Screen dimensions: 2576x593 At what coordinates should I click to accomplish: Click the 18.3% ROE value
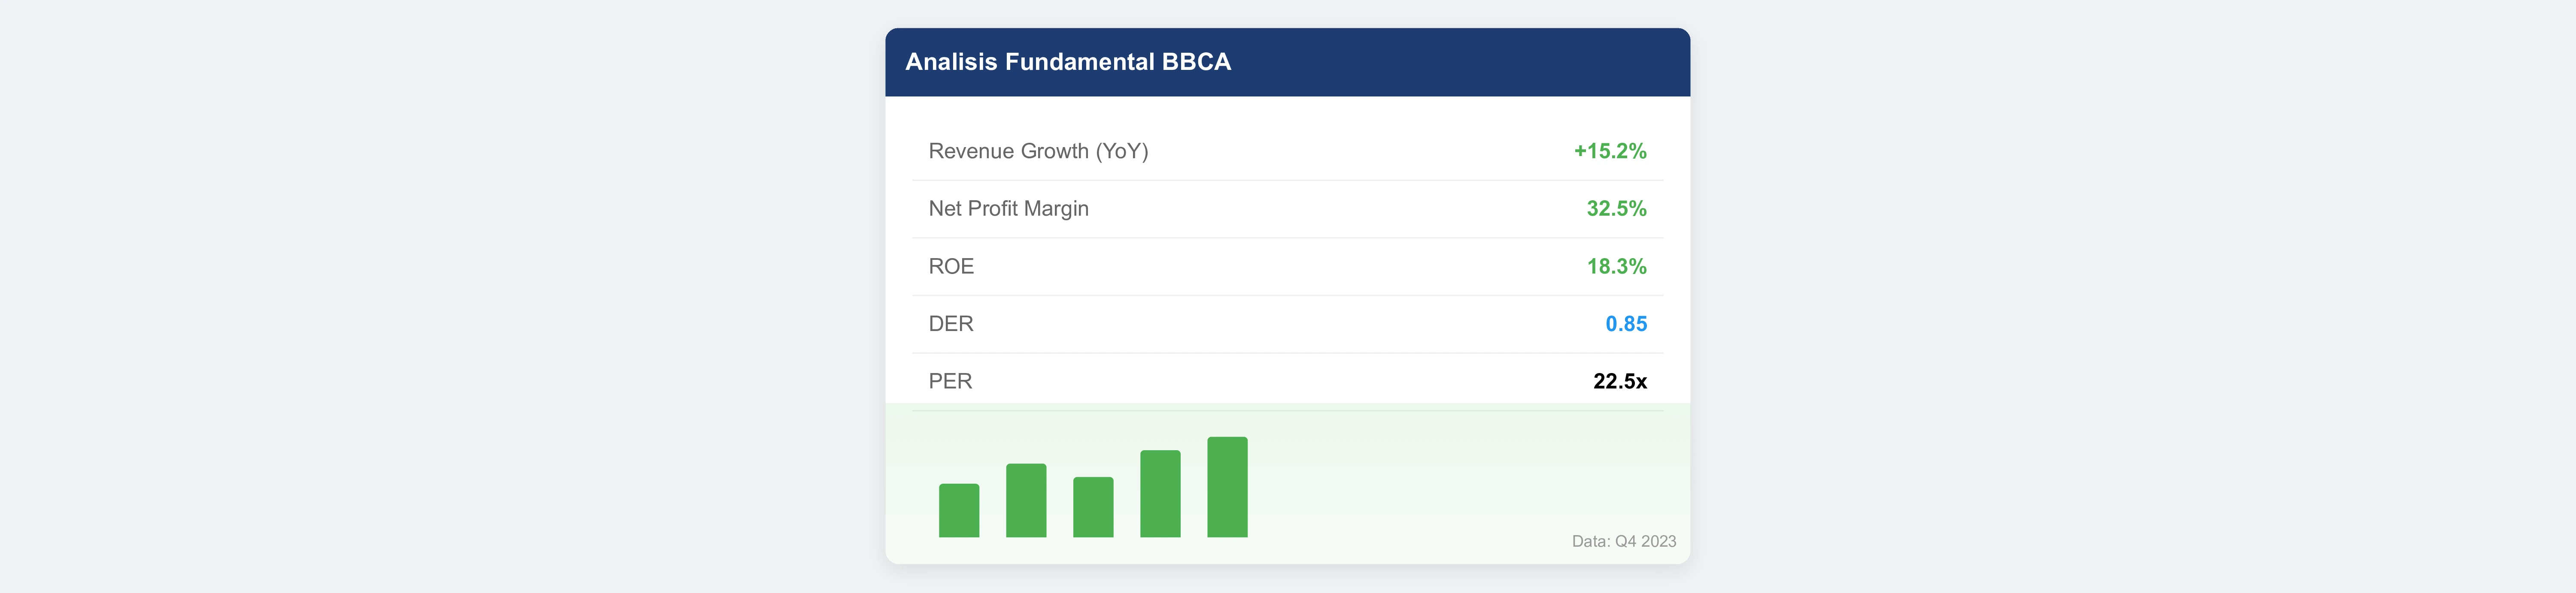coord(1616,267)
